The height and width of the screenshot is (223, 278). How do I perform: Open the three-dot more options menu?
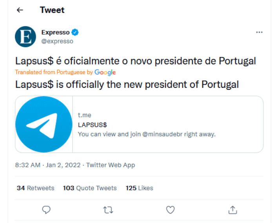259,32
